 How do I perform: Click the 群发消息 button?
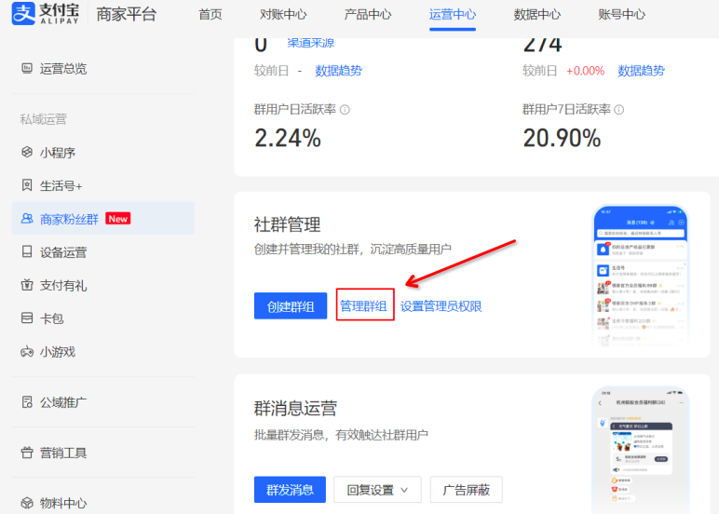pyautogui.click(x=290, y=490)
